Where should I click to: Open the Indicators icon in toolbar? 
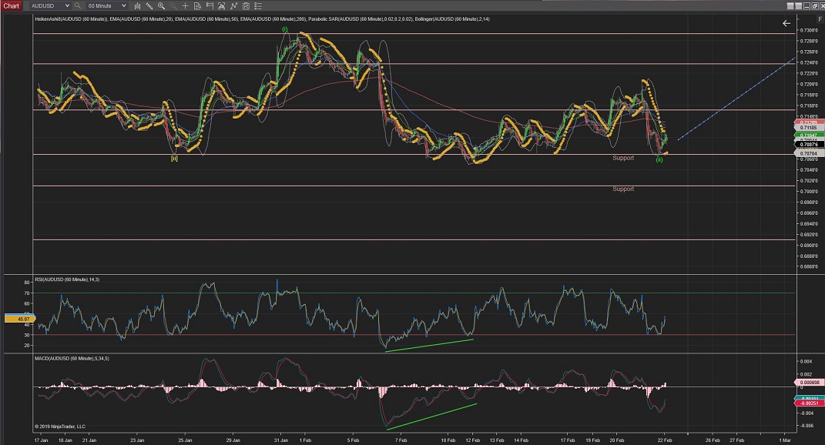pos(221,5)
